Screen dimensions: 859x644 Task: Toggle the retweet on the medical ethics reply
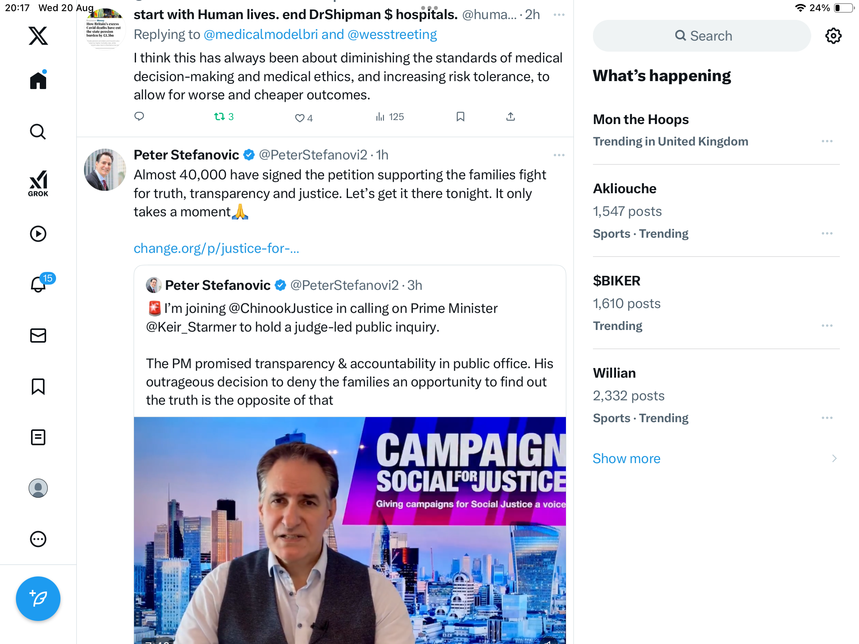tap(220, 117)
